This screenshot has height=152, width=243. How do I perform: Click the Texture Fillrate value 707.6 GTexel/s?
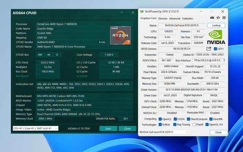pyautogui.click(x=213, y=72)
